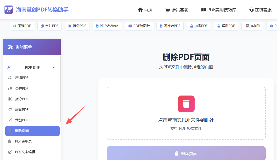Click 拆分PDF text in sidebar
Image resolution: width=277 pixels, height=160 pixels.
tap(22, 99)
